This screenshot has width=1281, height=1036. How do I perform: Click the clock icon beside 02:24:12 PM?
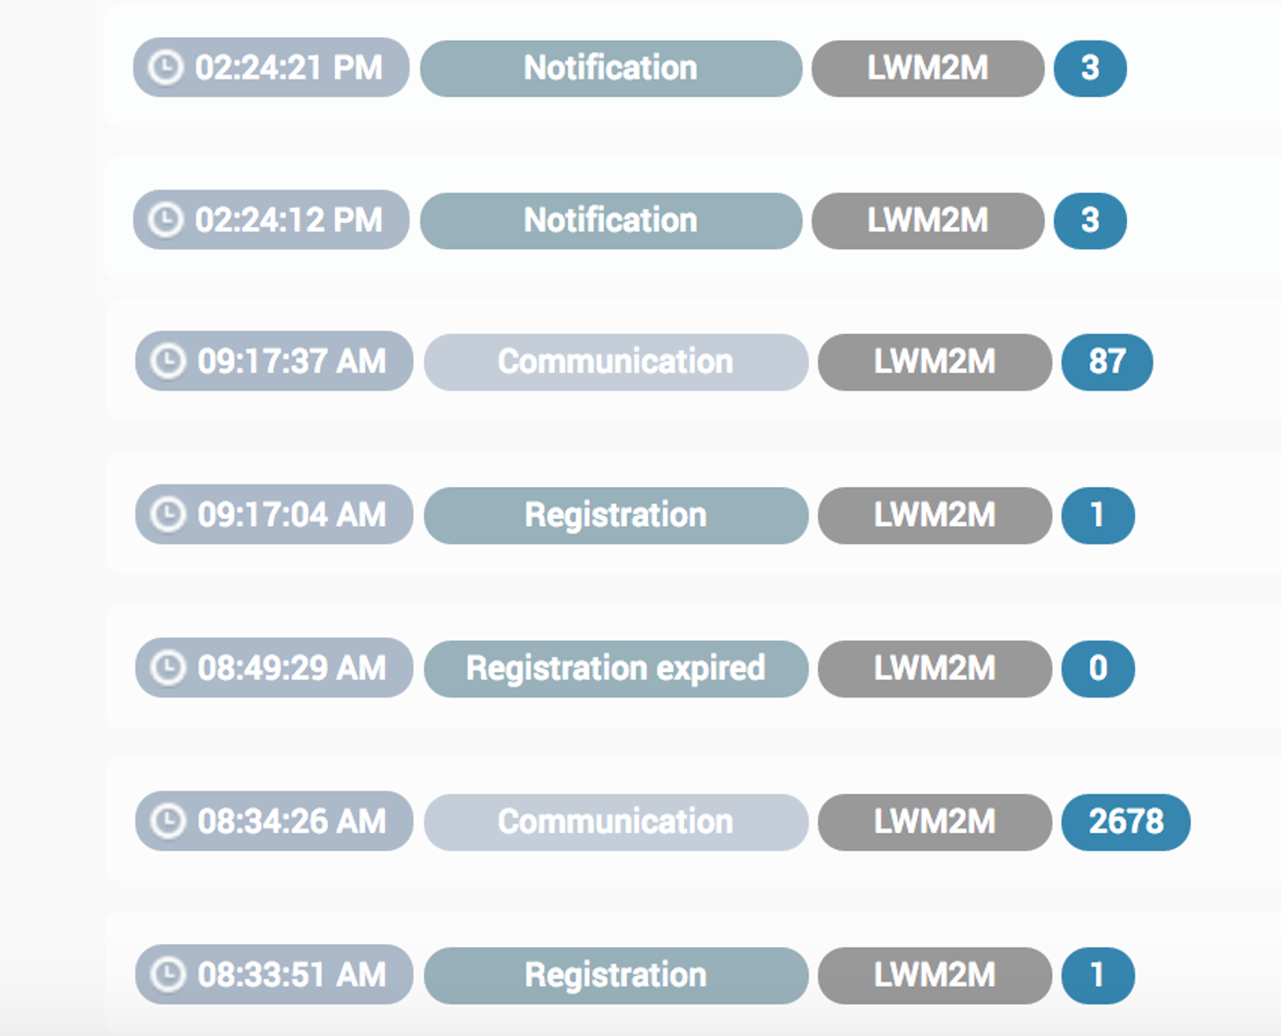pyautogui.click(x=165, y=220)
